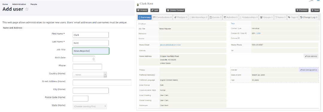
Task: Open the Home breadcrumb link
Action: coord(5,4)
